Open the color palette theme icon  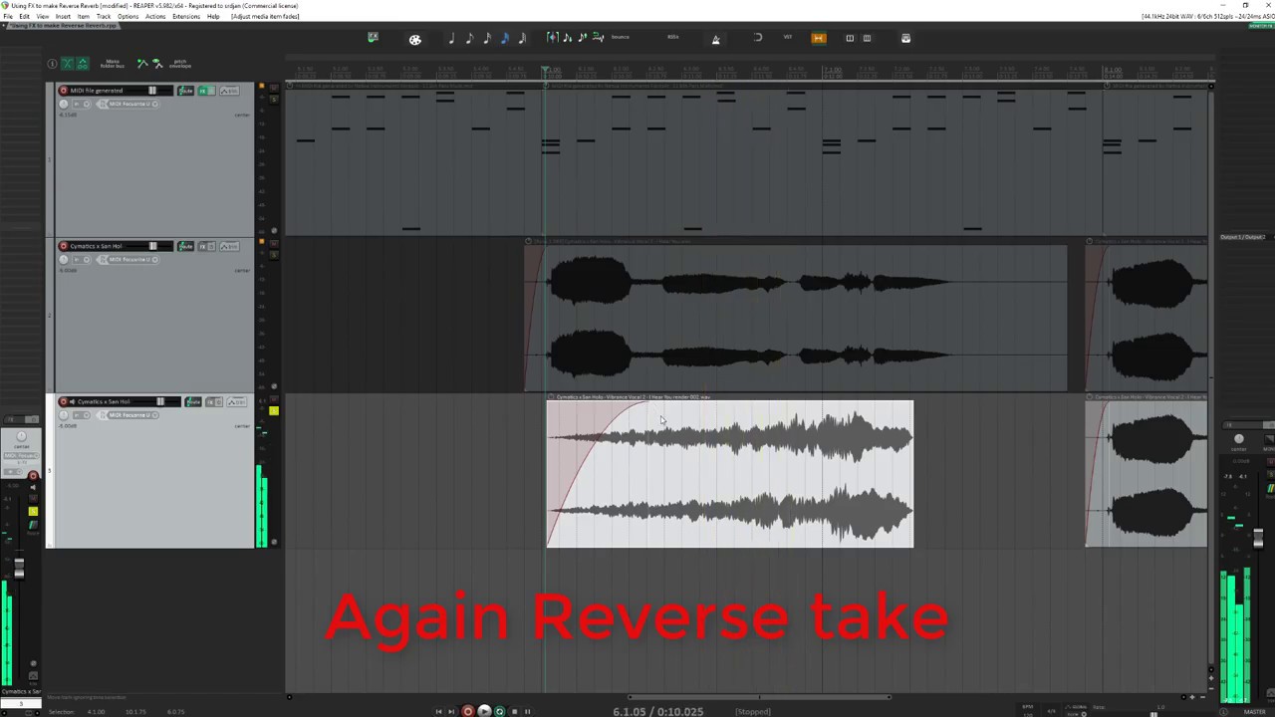click(415, 39)
